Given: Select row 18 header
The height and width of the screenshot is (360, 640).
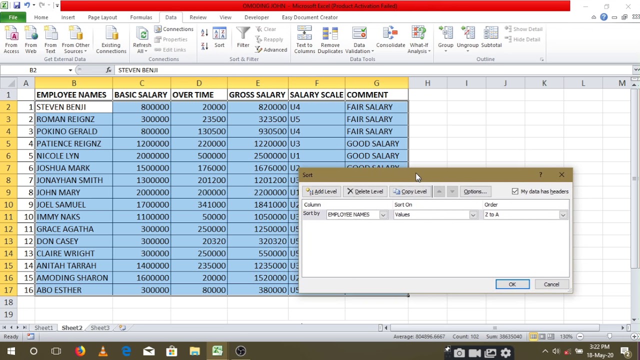Looking at the screenshot, I should tap(8, 302).
